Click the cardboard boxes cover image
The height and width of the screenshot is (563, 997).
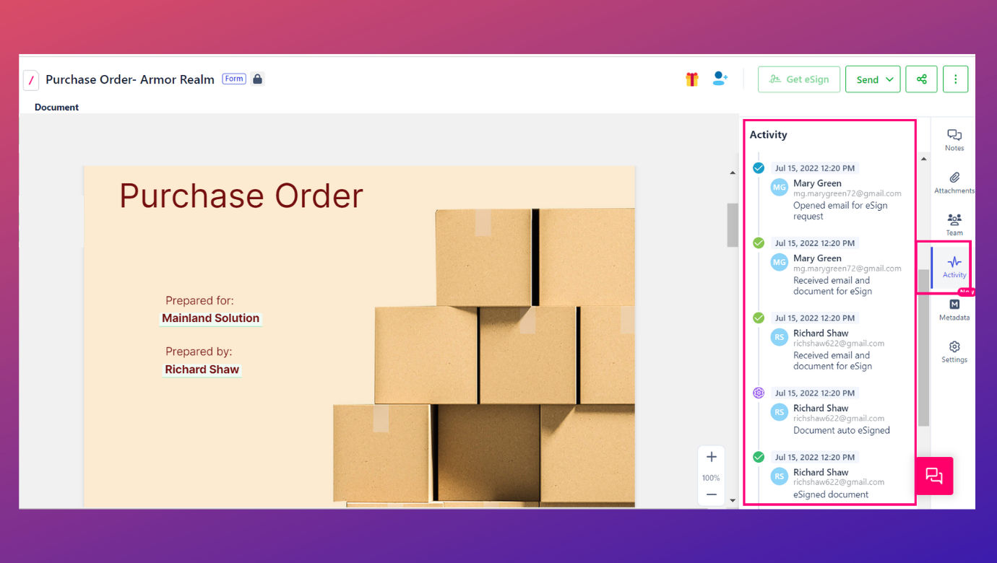click(x=484, y=357)
